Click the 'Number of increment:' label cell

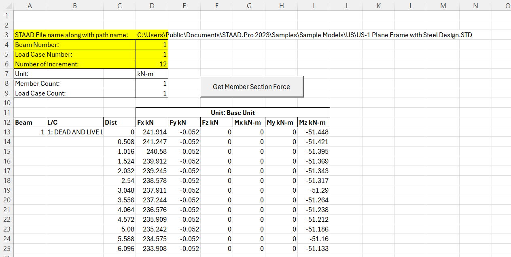75,64
